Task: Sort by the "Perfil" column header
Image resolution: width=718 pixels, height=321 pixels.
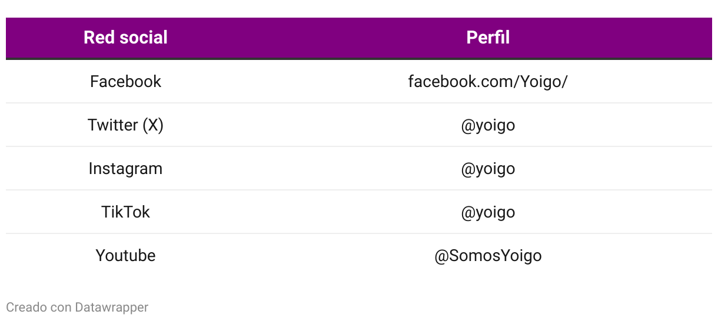Action: [x=488, y=38]
